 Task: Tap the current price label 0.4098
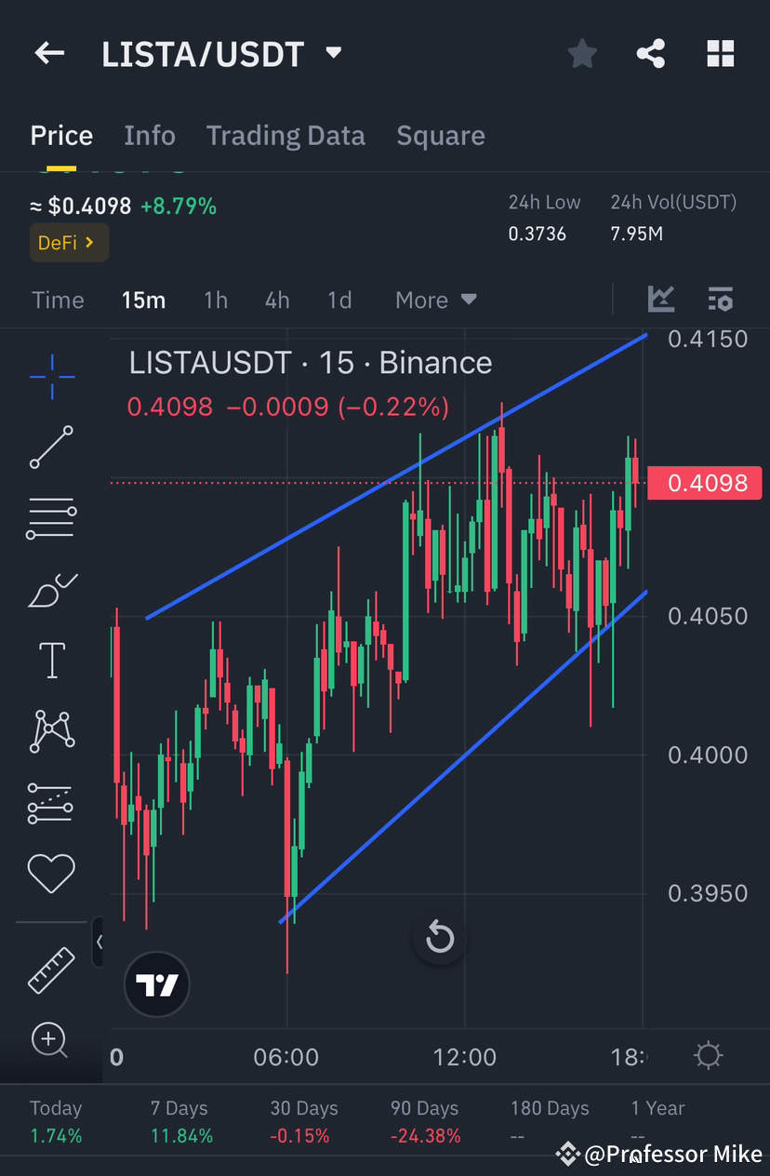704,482
